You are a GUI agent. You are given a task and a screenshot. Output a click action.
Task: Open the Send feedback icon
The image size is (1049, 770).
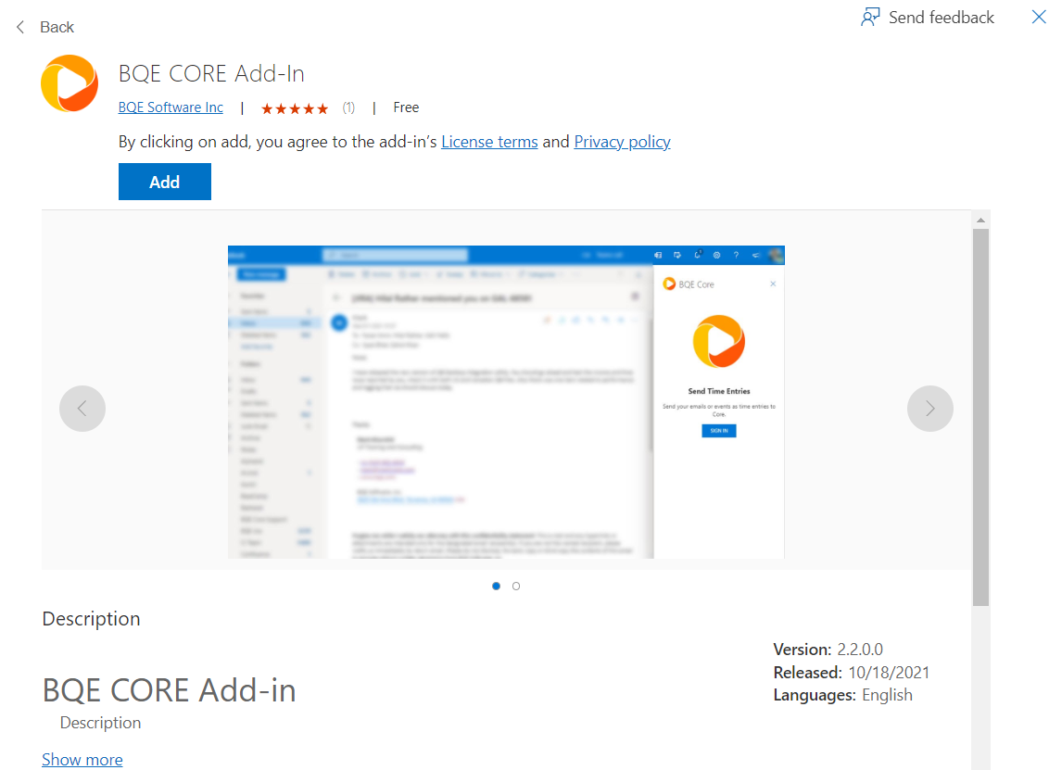tap(870, 18)
